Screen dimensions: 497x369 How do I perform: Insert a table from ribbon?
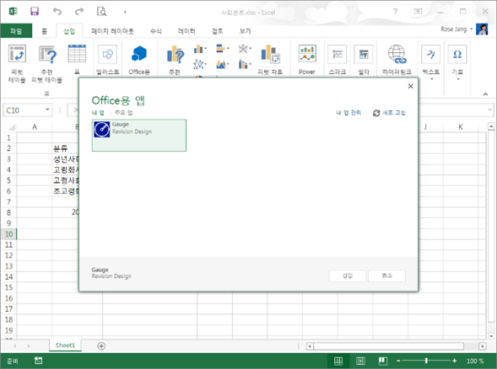77,59
